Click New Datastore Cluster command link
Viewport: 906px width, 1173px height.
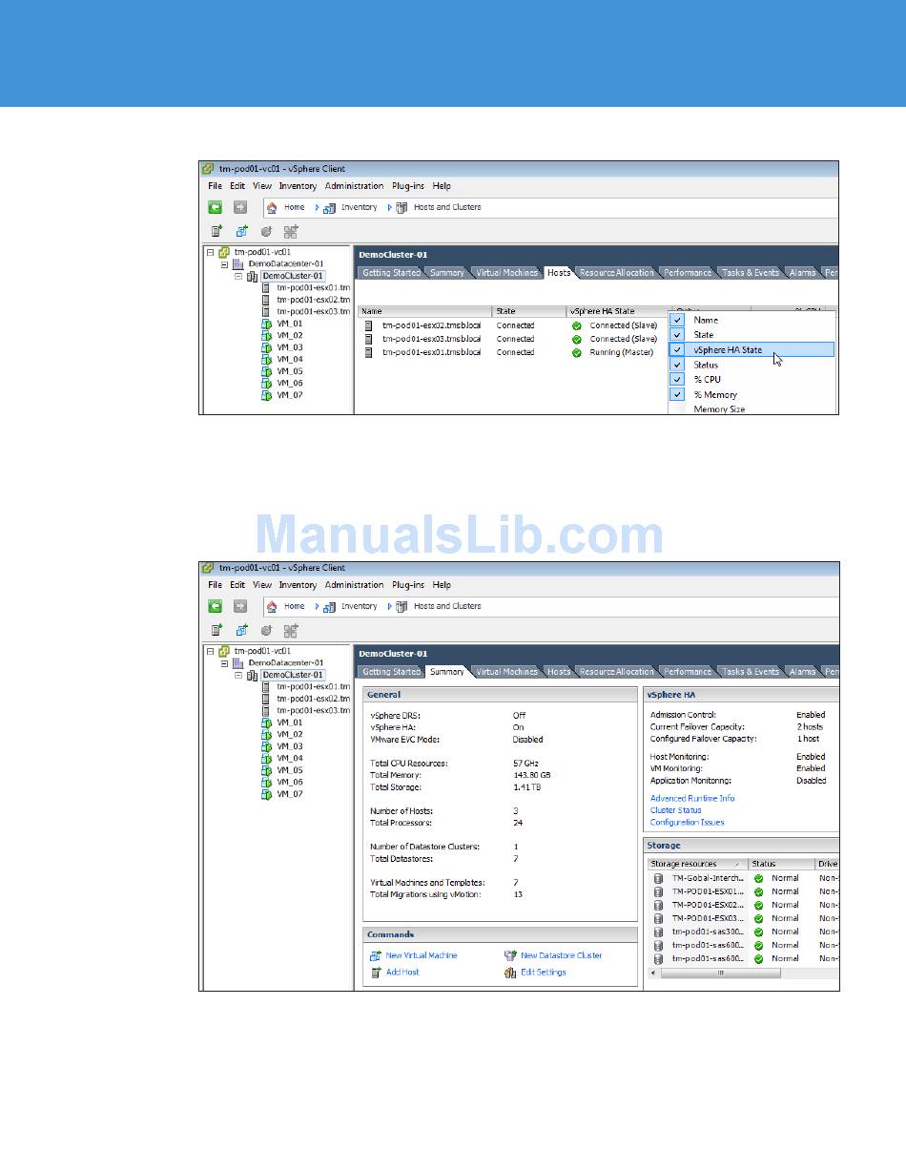[x=562, y=955]
